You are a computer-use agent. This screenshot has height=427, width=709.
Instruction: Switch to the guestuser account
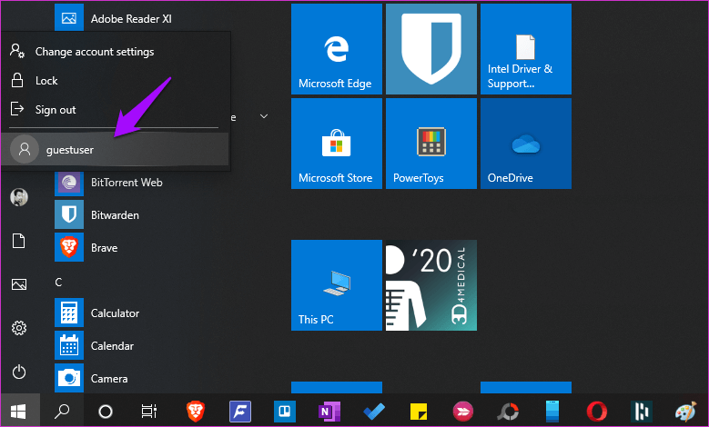point(116,149)
